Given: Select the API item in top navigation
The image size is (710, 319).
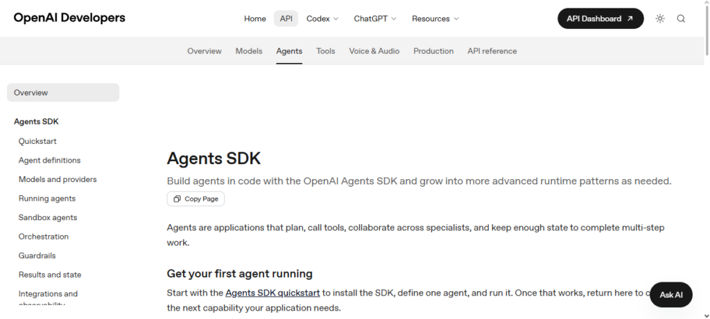Looking at the screenshot, I should point(286,19).
